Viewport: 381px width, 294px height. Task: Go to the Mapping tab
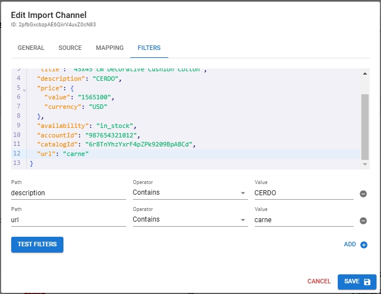[x=109, y=48]
